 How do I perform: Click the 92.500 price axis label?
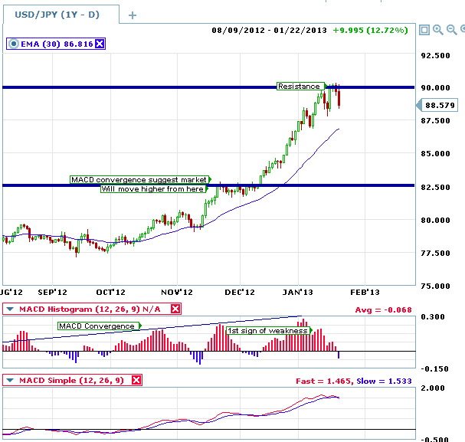click(x=435, y=56)
